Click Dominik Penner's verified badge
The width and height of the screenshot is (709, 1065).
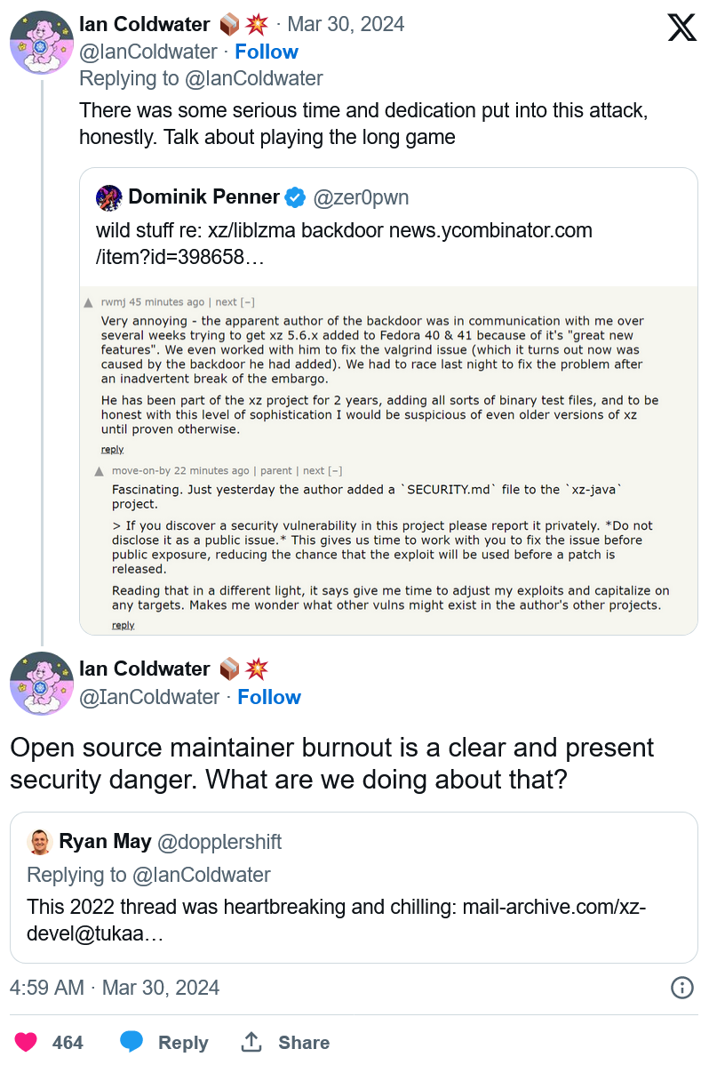click(x=295, y=197)
